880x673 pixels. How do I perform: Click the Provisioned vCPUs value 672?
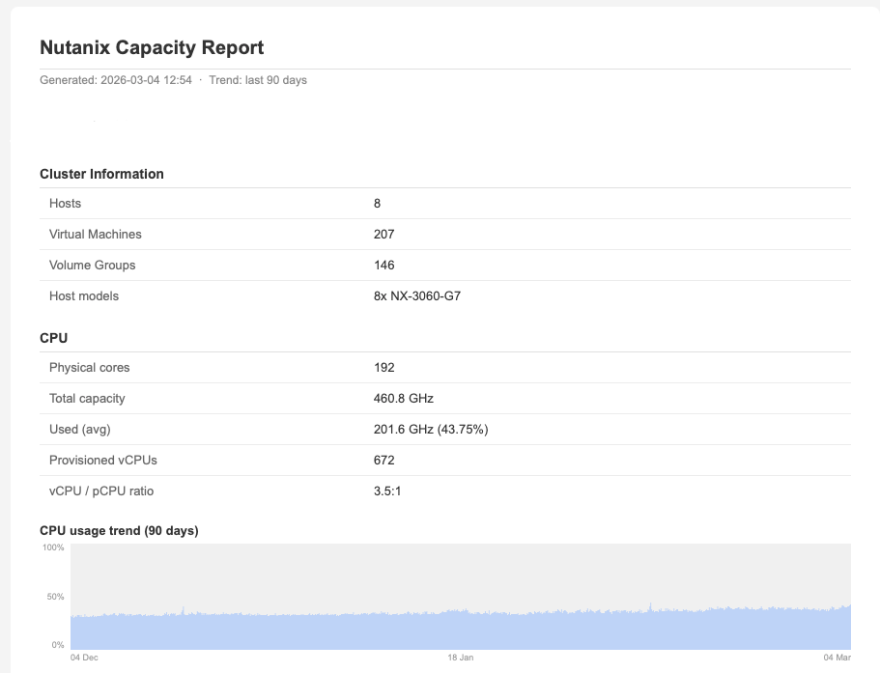(x=383, y=461)
